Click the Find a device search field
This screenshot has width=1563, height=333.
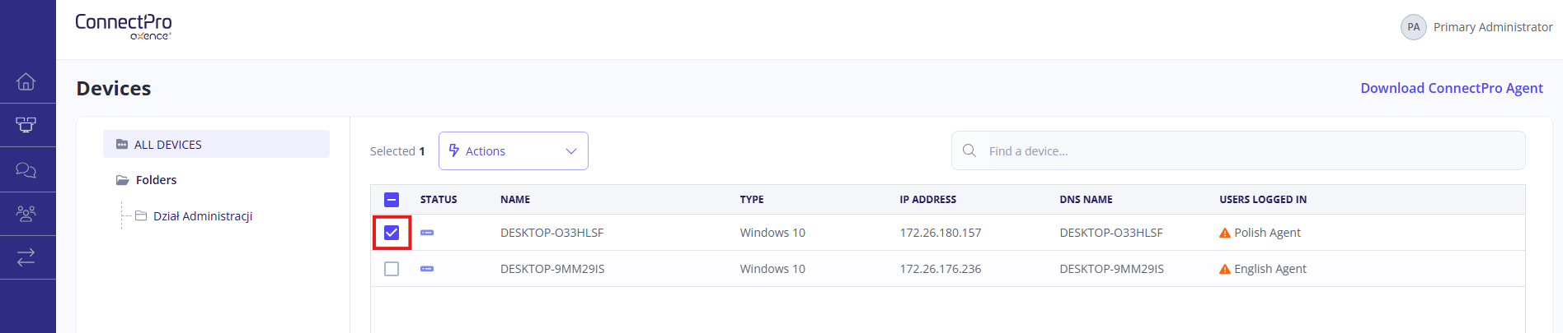(x=1237, y=151)
